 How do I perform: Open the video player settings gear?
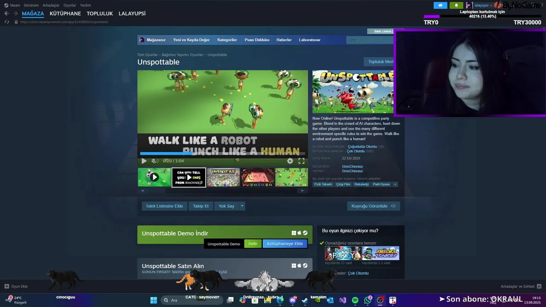coord(290,161)
